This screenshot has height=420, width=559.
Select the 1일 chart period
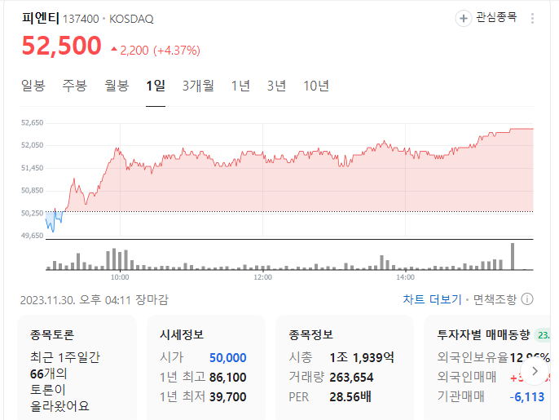[x=156, y=86]
